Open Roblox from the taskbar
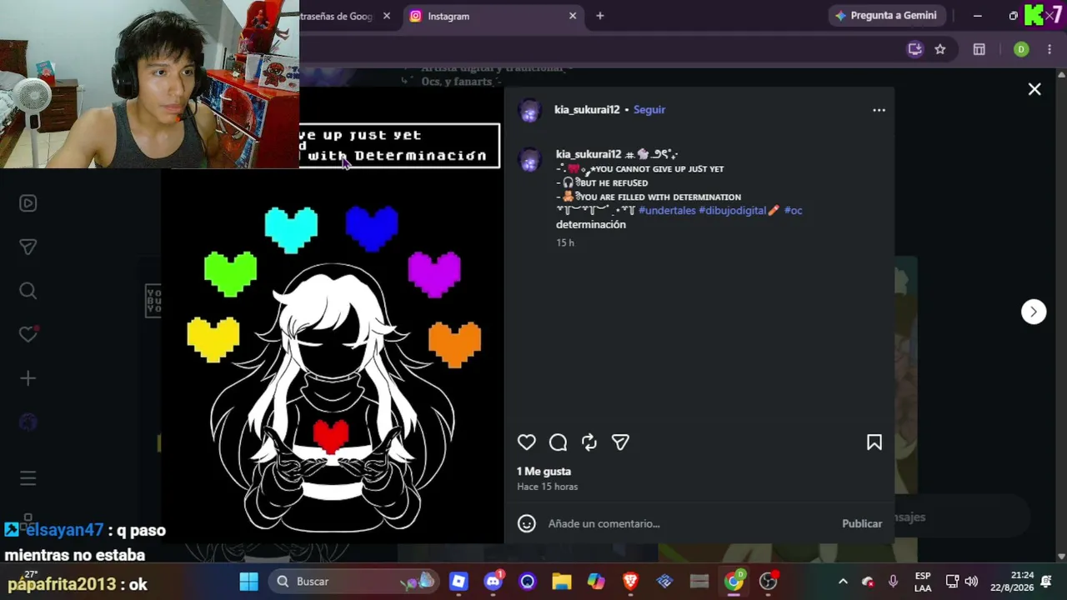Viewport: 1067px width, 600px height. coord(458,582)
